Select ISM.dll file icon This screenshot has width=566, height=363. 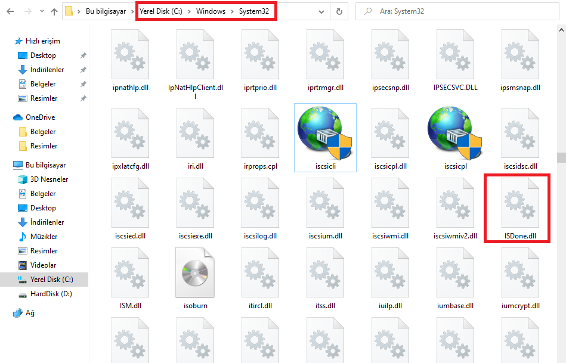point(130,272)
